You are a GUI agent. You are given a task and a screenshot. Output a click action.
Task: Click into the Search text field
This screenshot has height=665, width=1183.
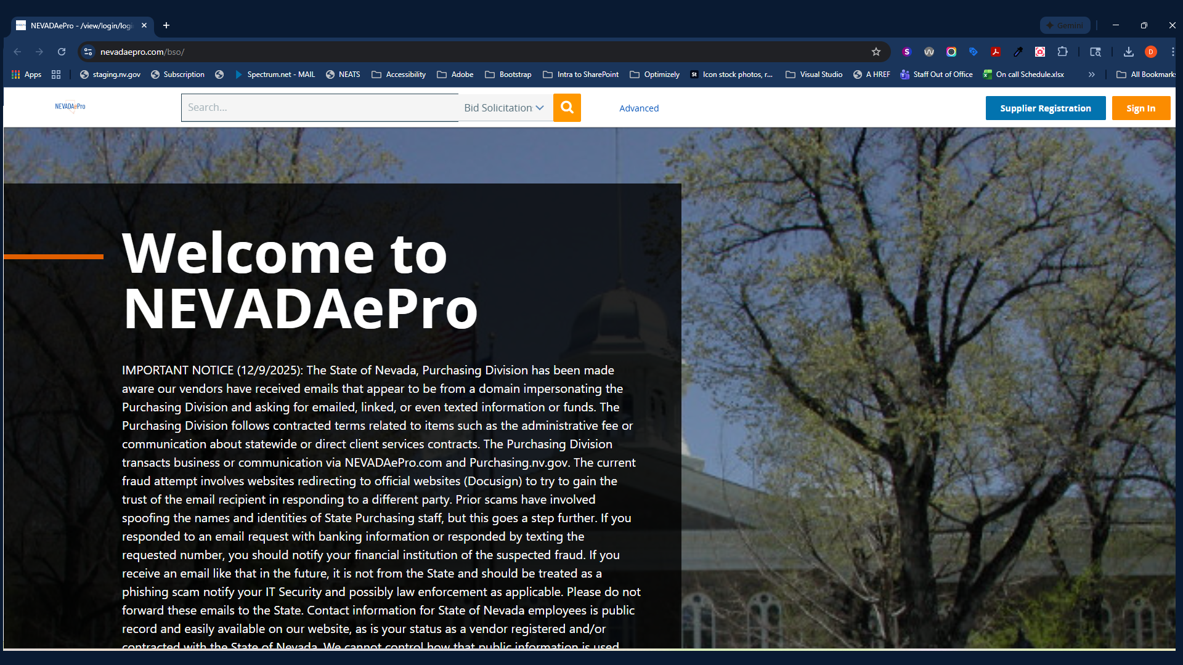319,108
